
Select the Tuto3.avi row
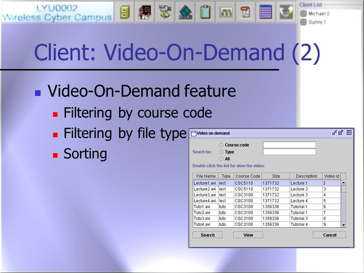pyautogui.click(x=267, y=218)
